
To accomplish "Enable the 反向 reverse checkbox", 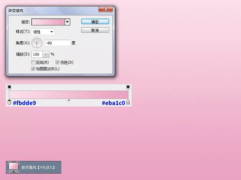I will 33,62.
